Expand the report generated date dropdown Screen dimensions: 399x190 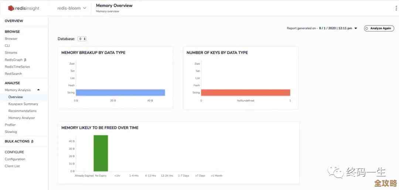(x=356, y=28)
